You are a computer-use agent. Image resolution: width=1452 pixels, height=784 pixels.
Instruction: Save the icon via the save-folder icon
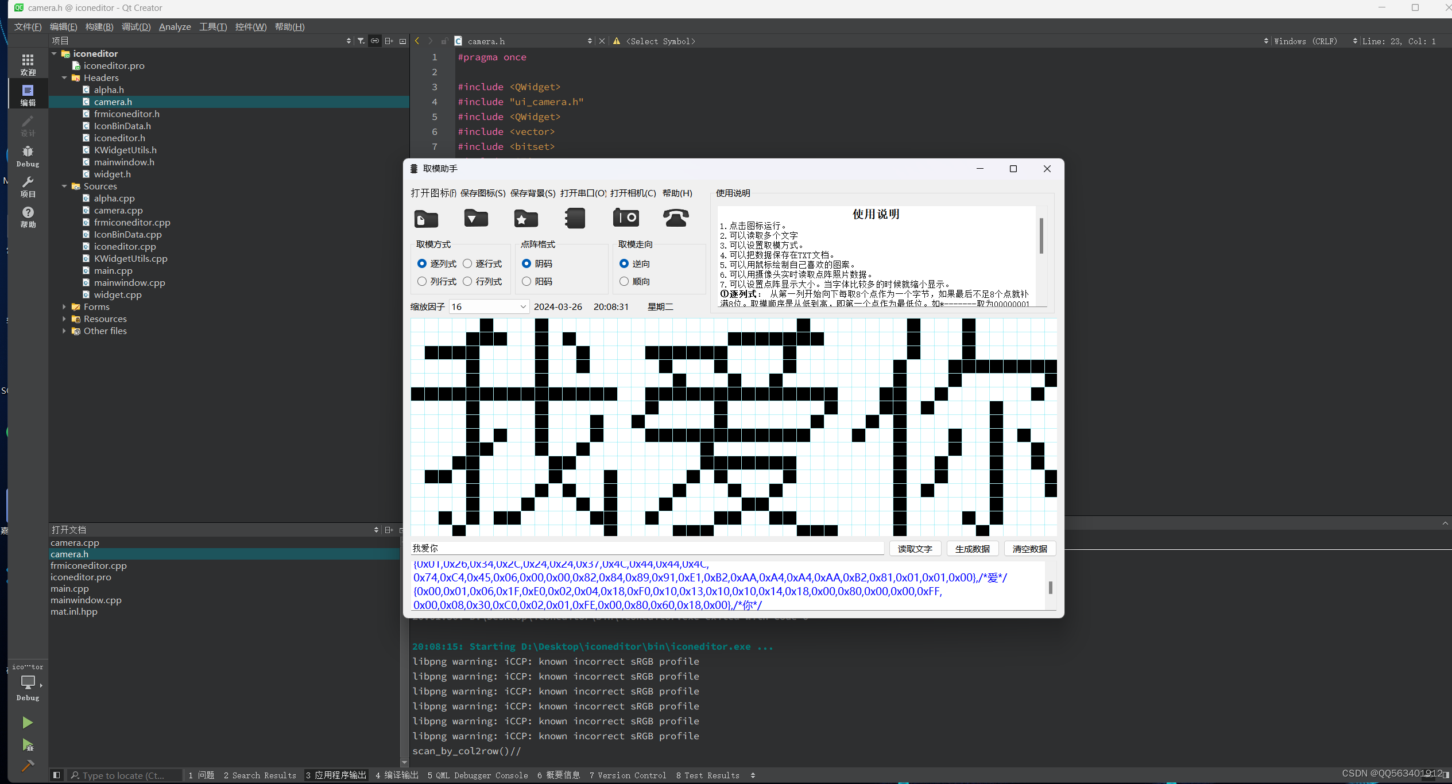click(475, 218)
